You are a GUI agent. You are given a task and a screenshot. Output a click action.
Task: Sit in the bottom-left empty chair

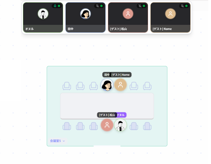(x=67, y=126)
